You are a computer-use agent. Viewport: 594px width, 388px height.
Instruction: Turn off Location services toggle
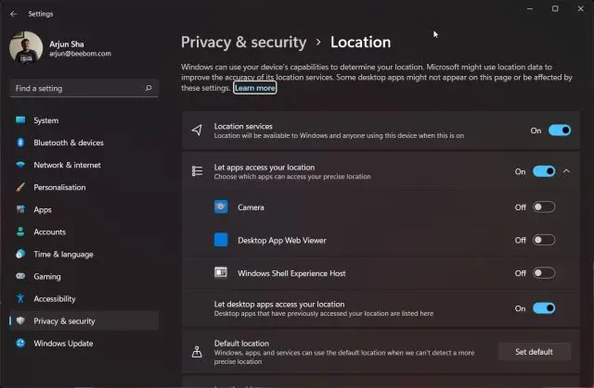[x=560, y=131]
